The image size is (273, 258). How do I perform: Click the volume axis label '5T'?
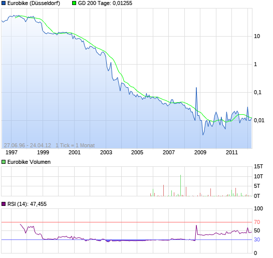[x=257, y=186]
